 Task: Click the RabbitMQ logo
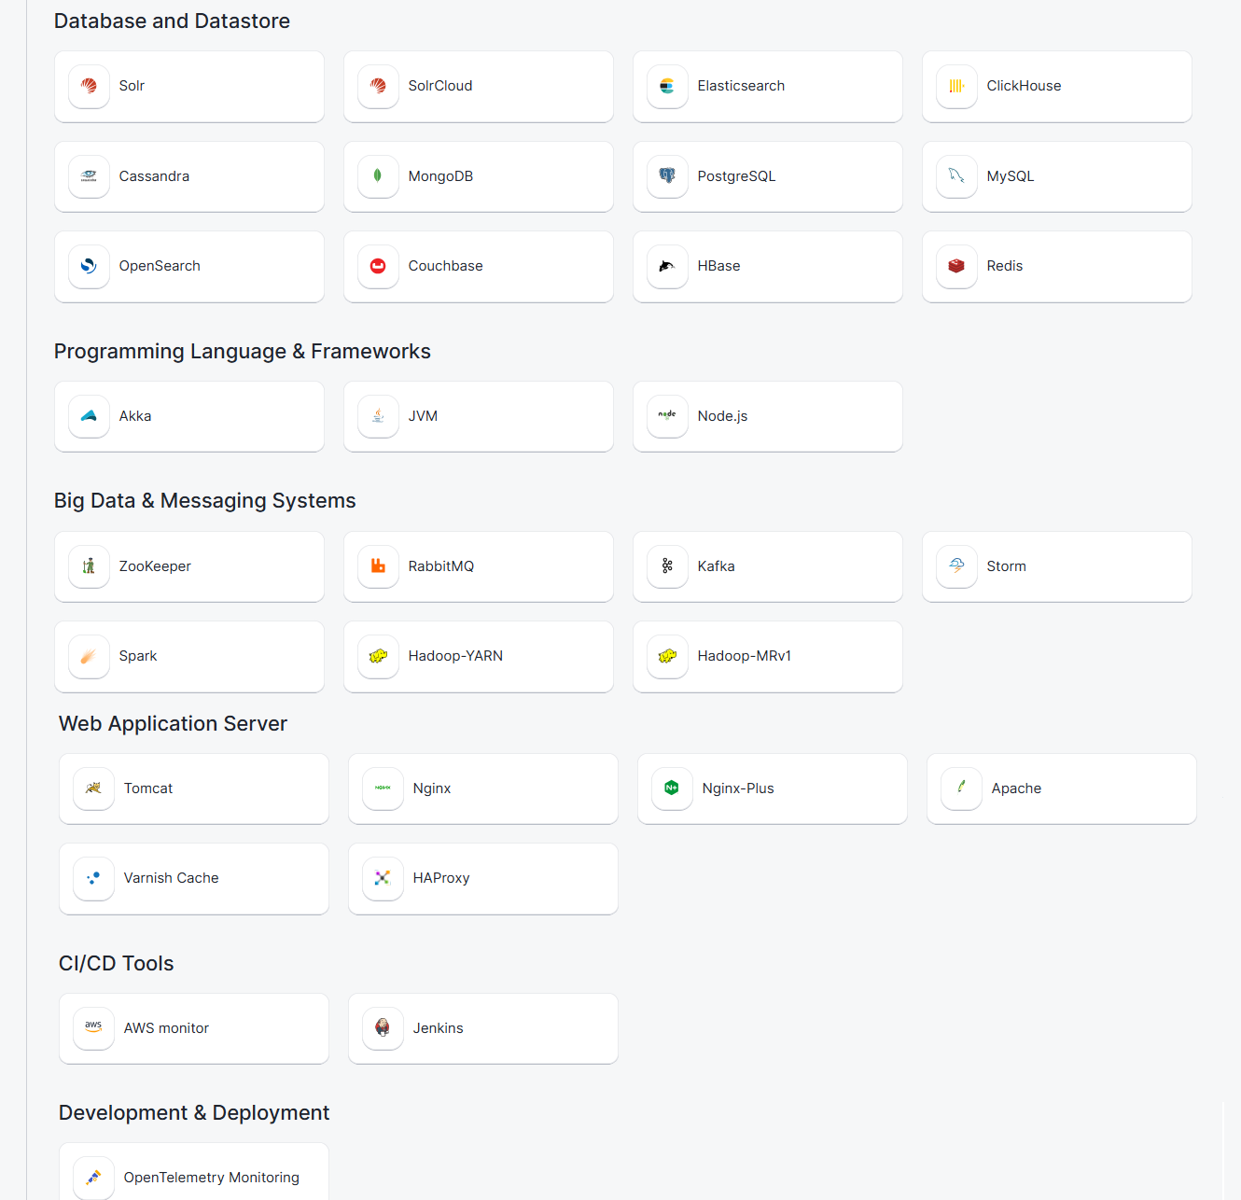pyautogui.click(x=378, y=566)
